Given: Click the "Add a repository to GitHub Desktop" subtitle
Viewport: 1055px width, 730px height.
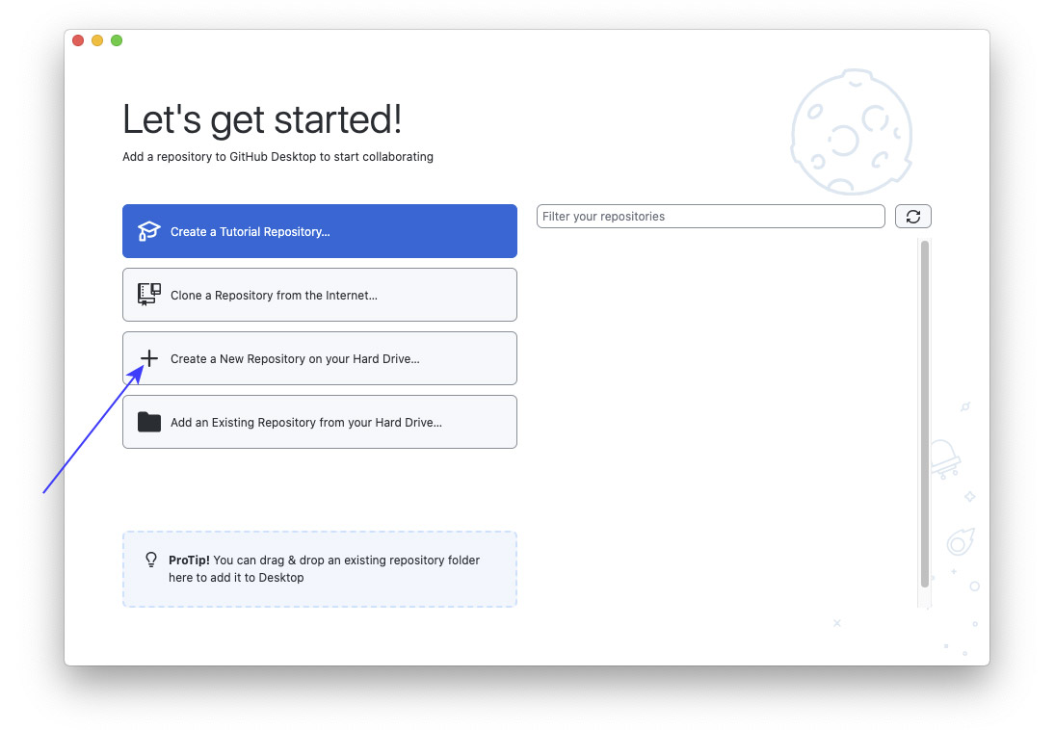Looking at the screenshot, I should click(277, 157).
